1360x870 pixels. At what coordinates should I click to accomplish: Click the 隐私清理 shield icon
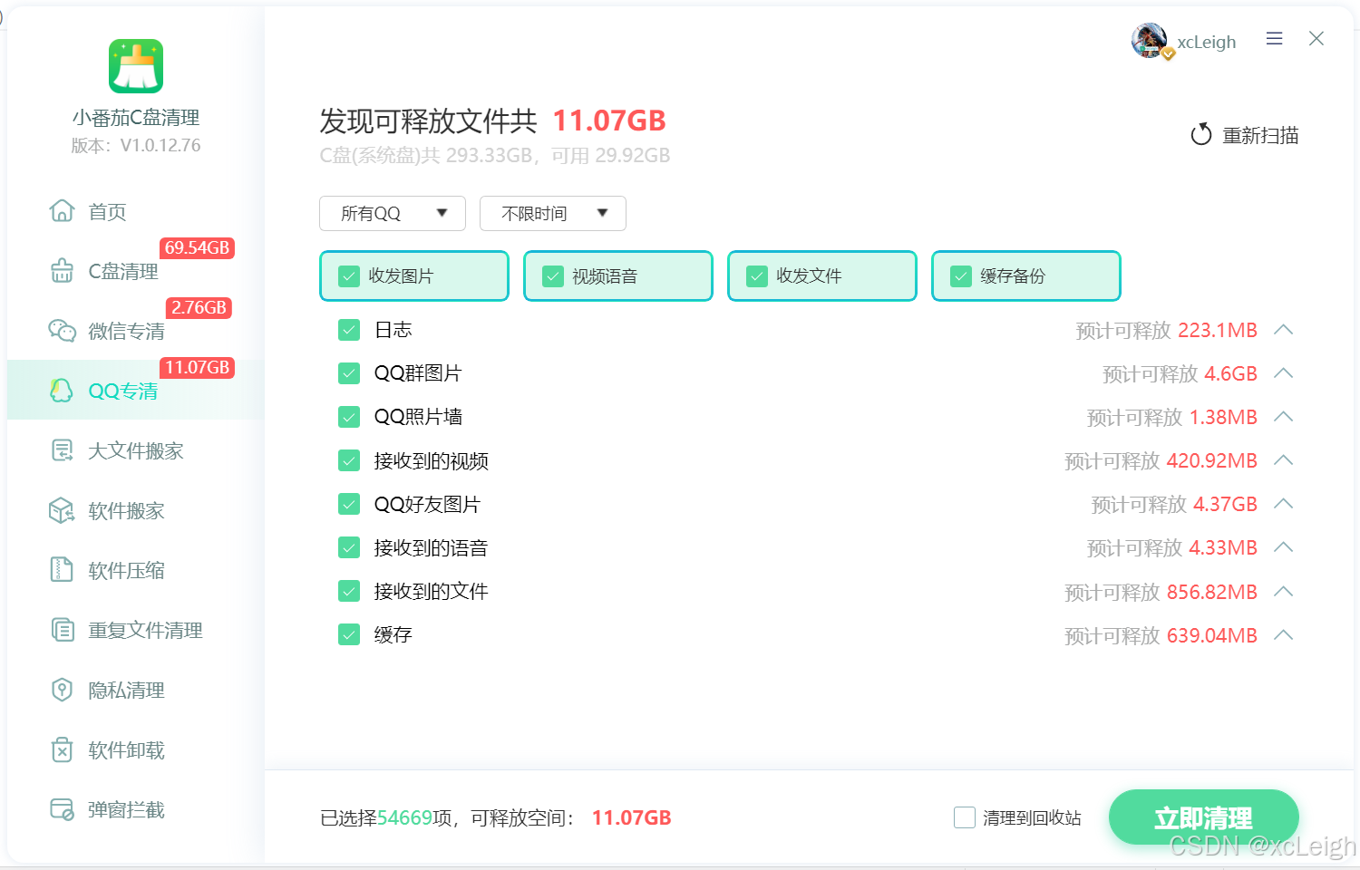[62, 690]
